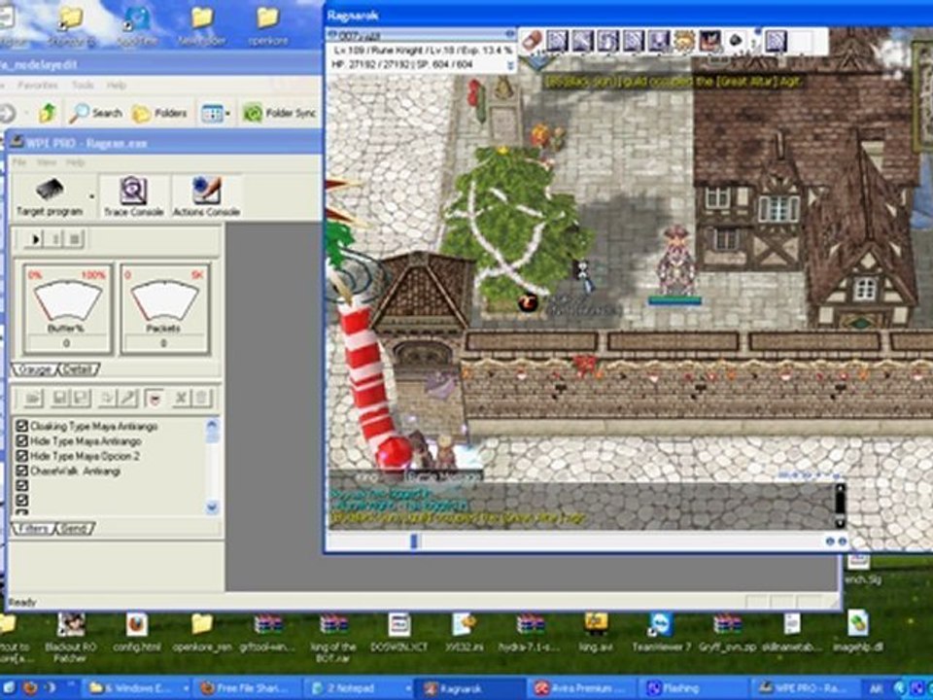This screenshot has width=933, height=700.
Task: Switch to the Detail tab
Action: [78, 369]
